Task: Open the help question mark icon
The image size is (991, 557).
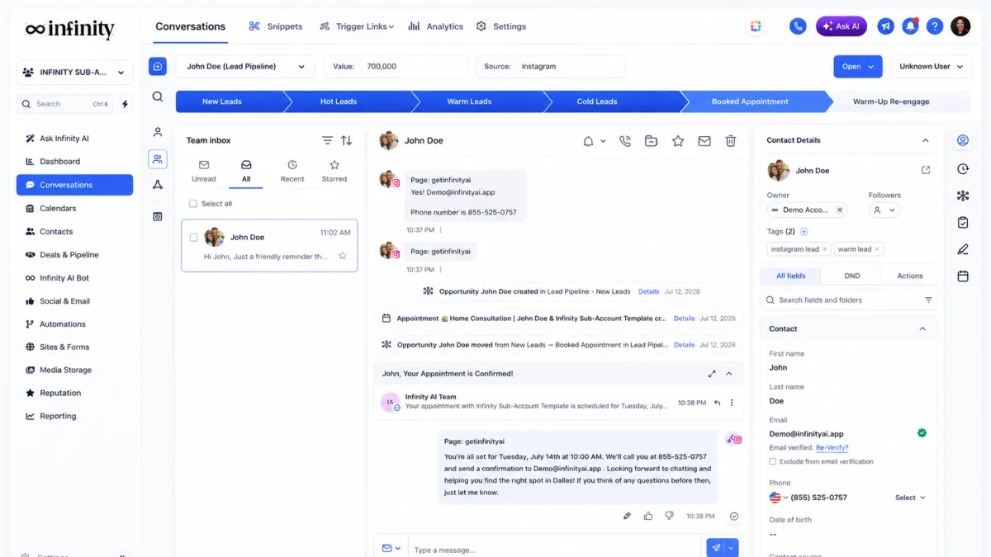Action: coord(935,26)
